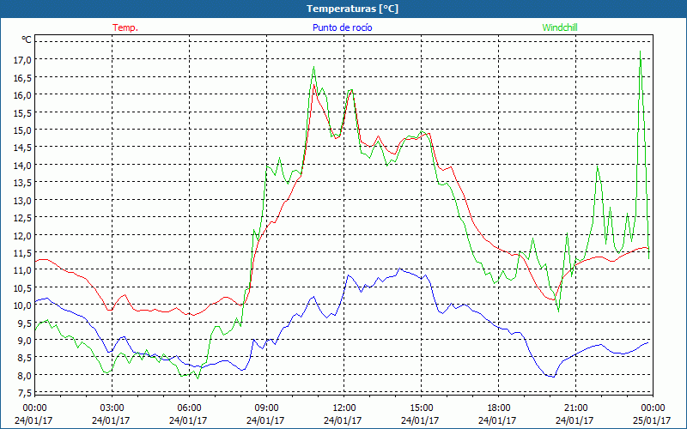Click the 14,0 y-axis value
The image size is (687, 429).
tap(23, 165)
